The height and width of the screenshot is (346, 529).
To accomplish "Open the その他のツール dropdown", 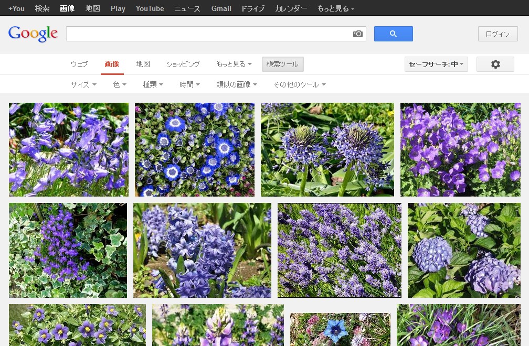I will click(x=300, y=84).
